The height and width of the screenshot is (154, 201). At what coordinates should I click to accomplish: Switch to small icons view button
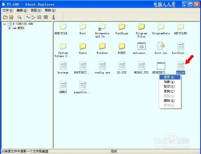33,17
